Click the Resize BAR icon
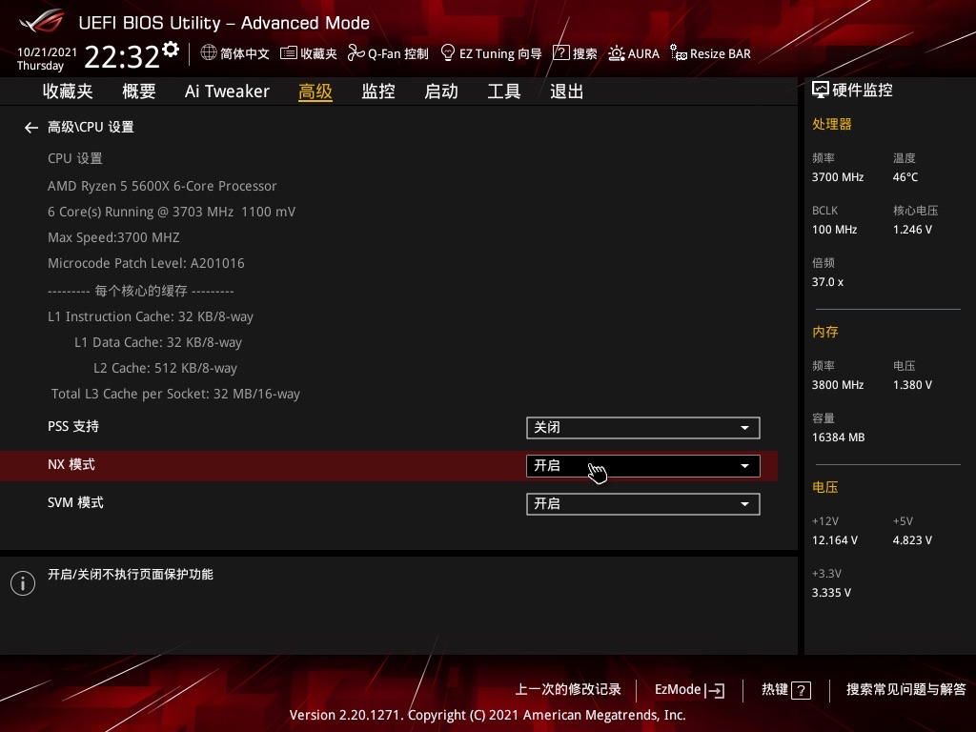 710,53
